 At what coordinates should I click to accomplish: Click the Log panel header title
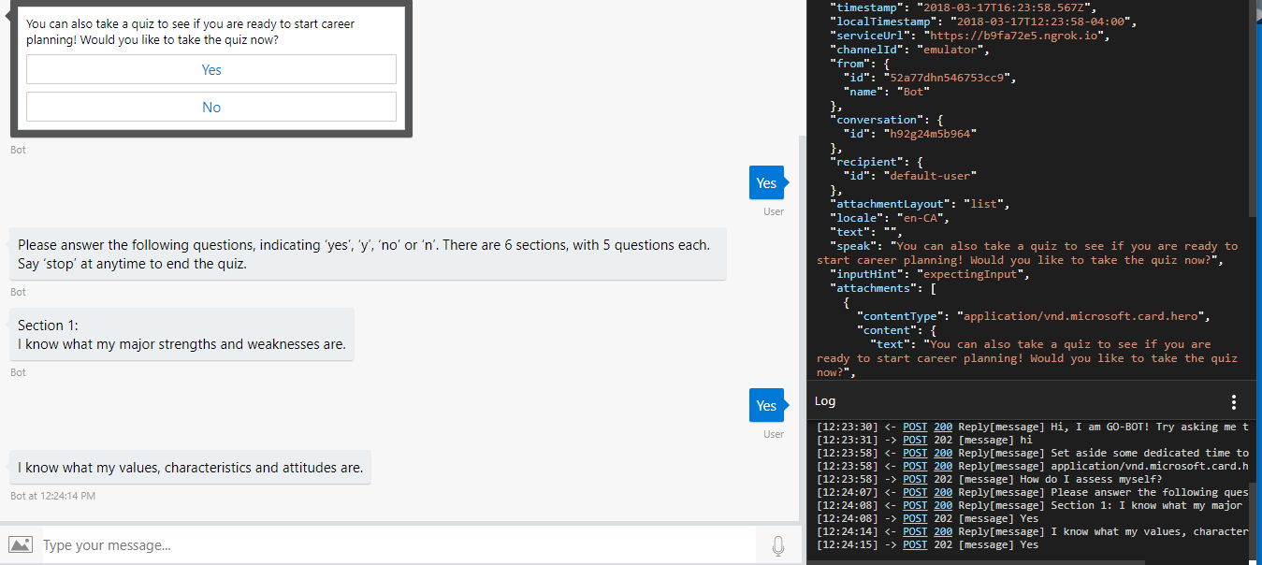(824, 400)
